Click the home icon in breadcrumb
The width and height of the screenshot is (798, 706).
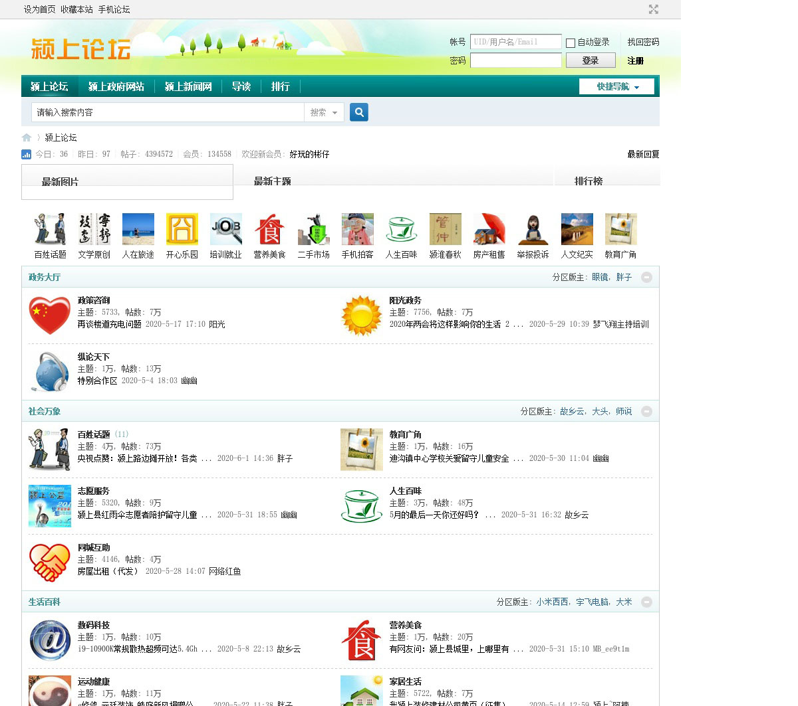[27, 137]
